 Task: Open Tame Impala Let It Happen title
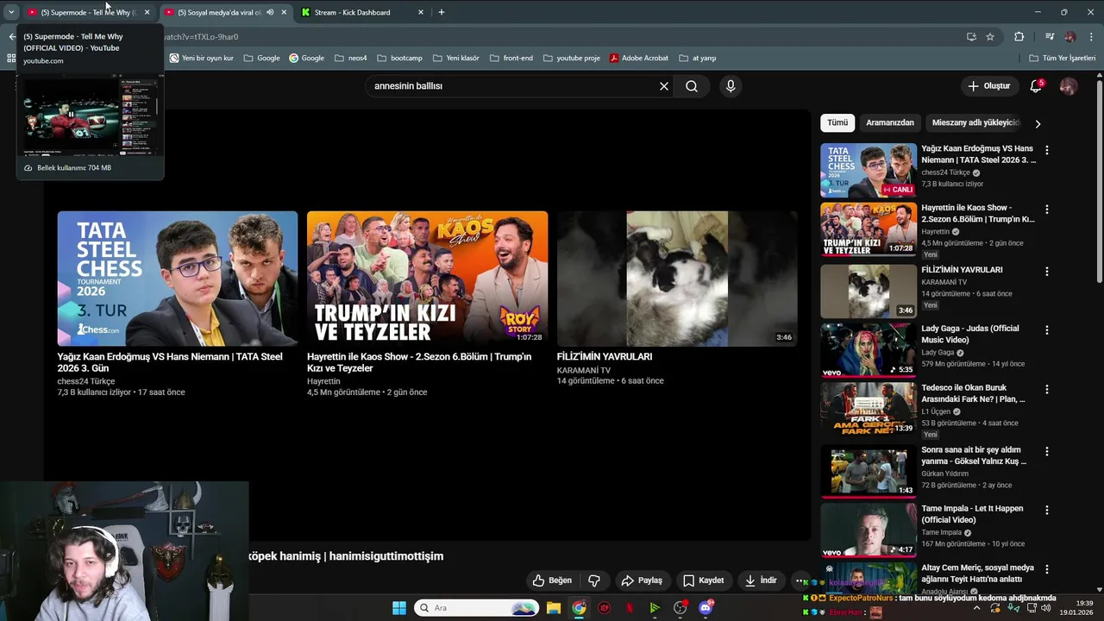pyautogui.click(x=972, y=514)
